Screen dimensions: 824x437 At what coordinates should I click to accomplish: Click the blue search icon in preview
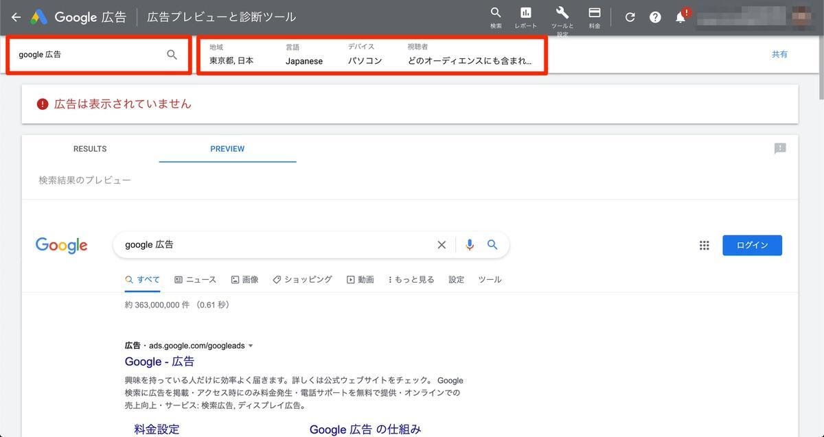click(x=492, y=245)
